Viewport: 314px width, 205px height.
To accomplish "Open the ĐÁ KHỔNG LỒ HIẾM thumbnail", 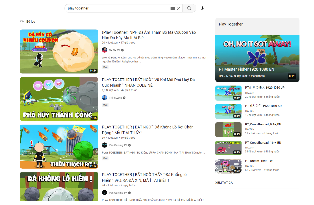I will (59, 186).
